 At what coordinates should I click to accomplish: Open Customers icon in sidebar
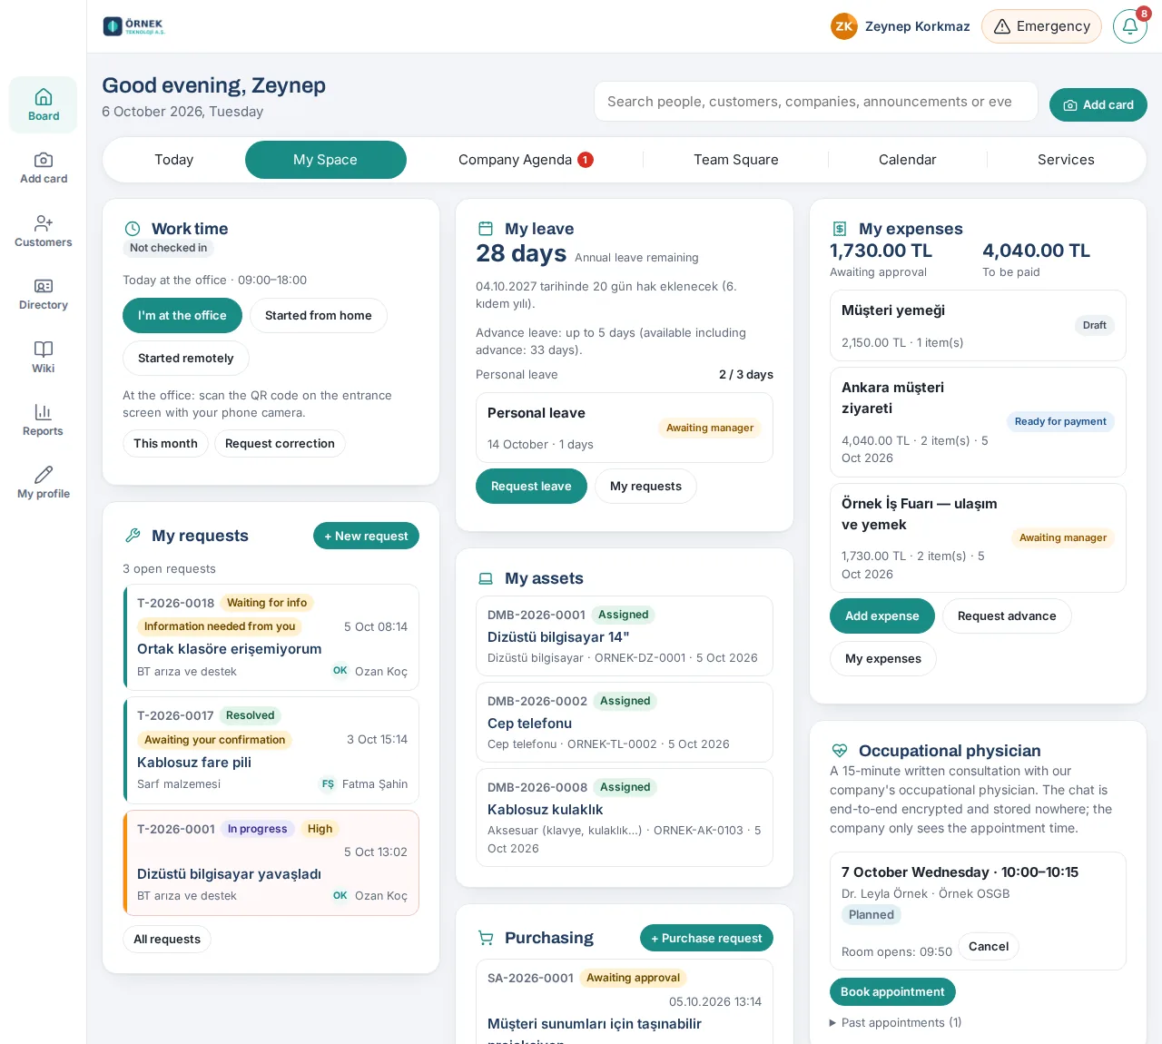click(x=43, y=222)
